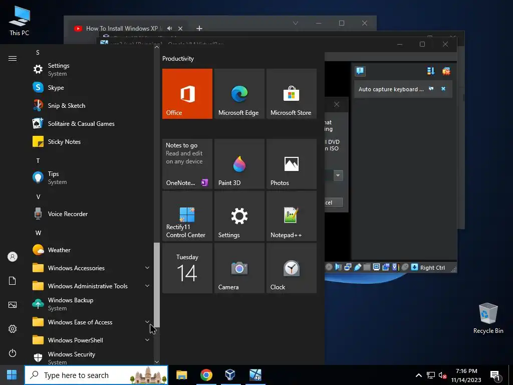Jump to letter V section header

[38, 197]
